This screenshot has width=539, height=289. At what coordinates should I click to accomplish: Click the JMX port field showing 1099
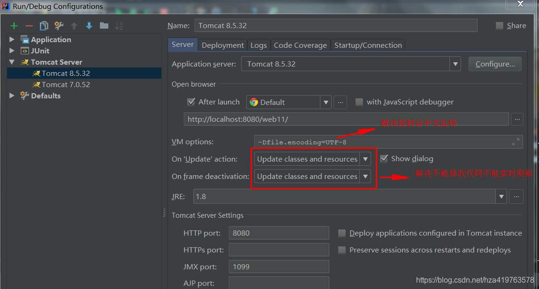point(279,267)
